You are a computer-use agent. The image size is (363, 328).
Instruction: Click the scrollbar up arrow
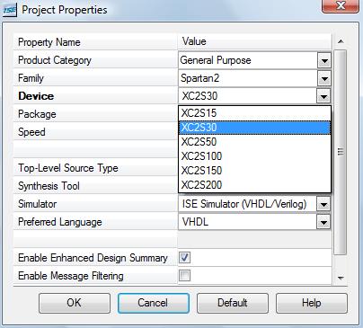click(x=341, y=41)
